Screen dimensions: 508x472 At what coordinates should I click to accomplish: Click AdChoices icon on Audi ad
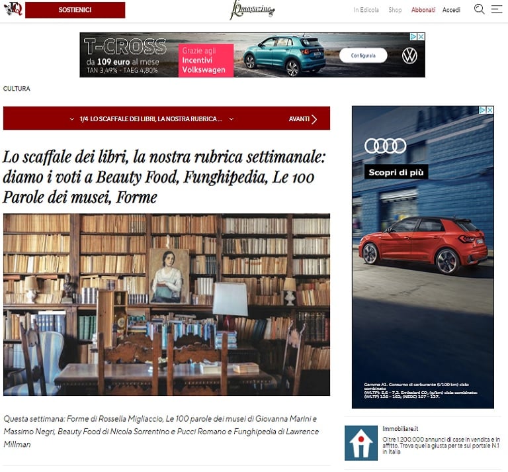[x=483, y=110]
